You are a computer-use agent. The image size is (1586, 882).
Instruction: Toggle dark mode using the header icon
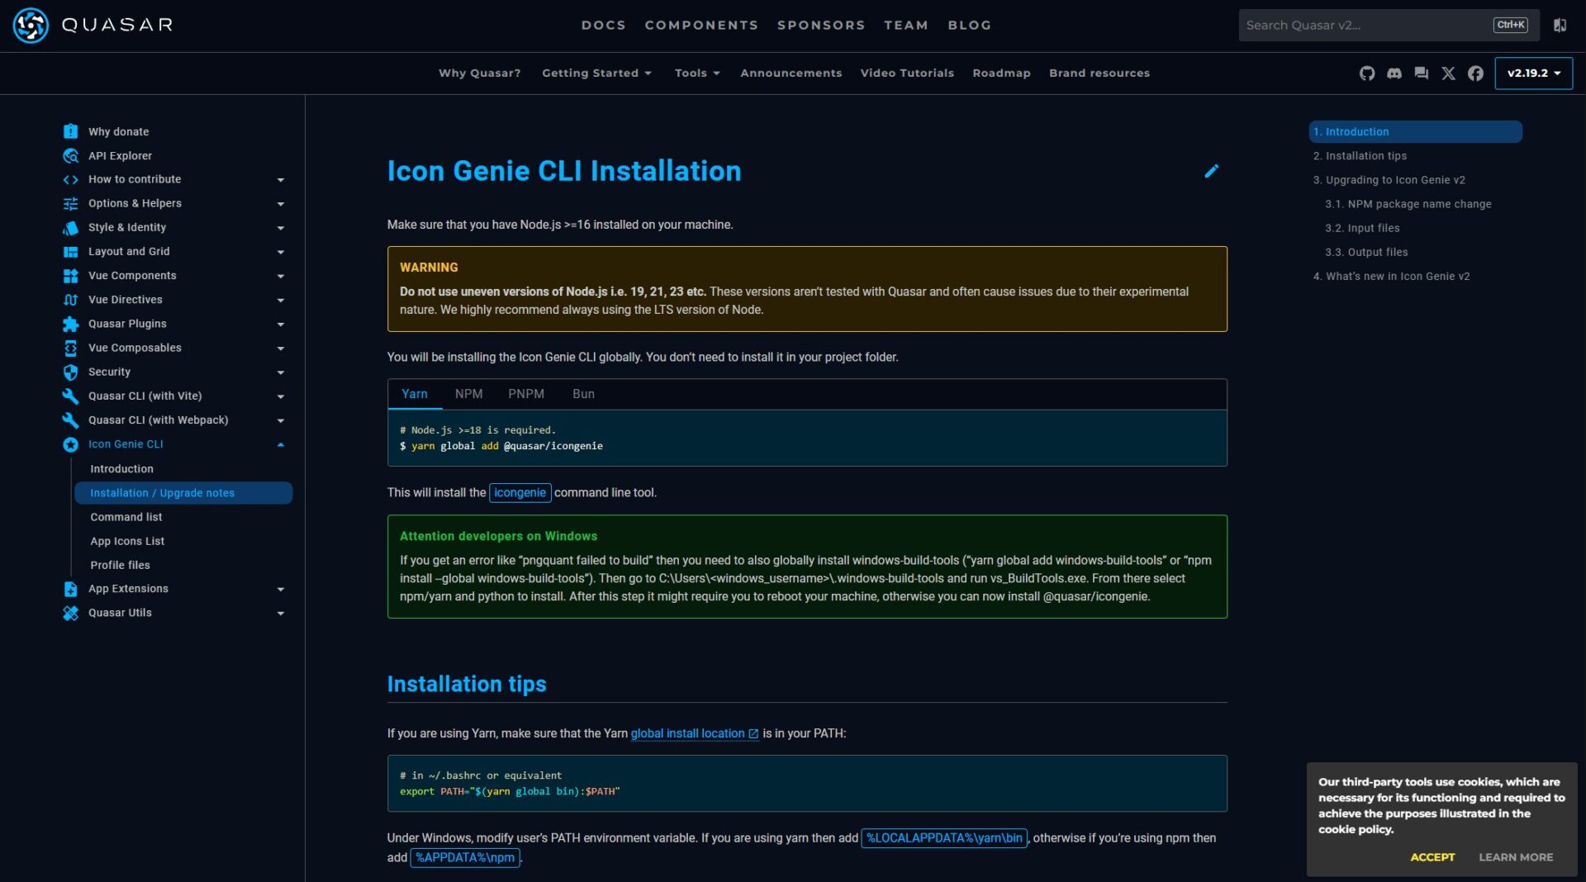point(1560,25)
